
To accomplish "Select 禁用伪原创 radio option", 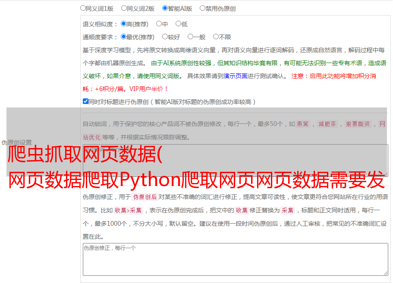I will 202,8.
